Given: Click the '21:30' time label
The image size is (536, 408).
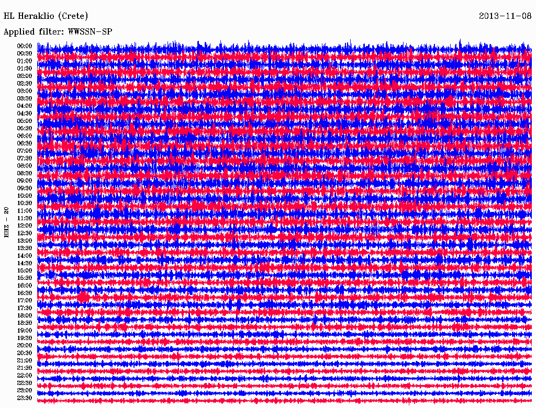Looking at the screenshot, I should click(25, 368).
